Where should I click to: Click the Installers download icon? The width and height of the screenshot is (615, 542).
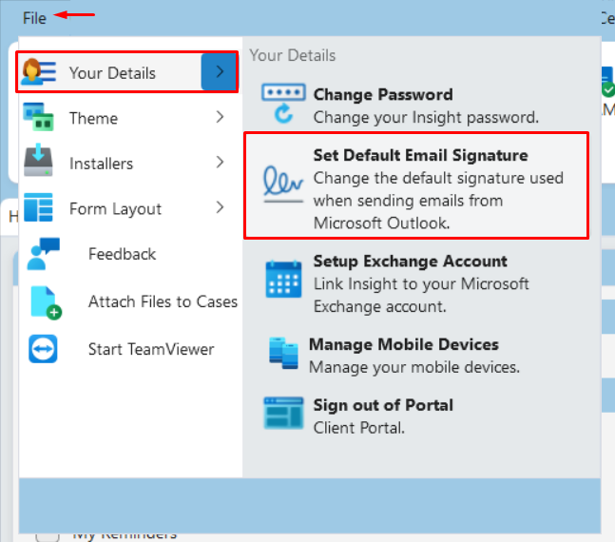tap(38, 161)
